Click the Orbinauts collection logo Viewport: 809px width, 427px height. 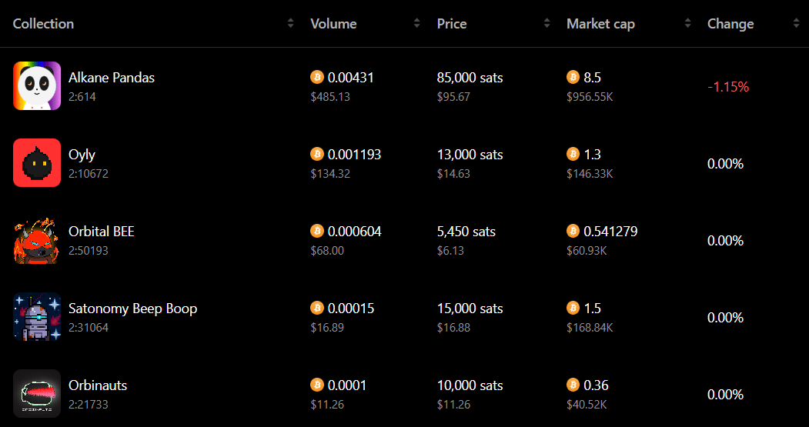37,393
